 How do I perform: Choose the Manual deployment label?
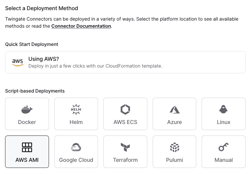pos(223,160)
